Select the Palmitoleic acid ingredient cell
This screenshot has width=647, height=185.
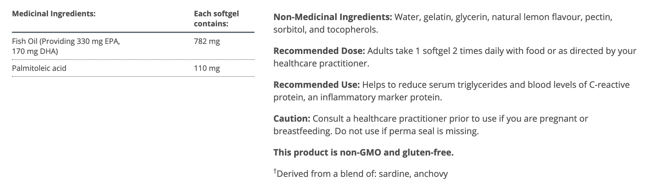(39, 68)
